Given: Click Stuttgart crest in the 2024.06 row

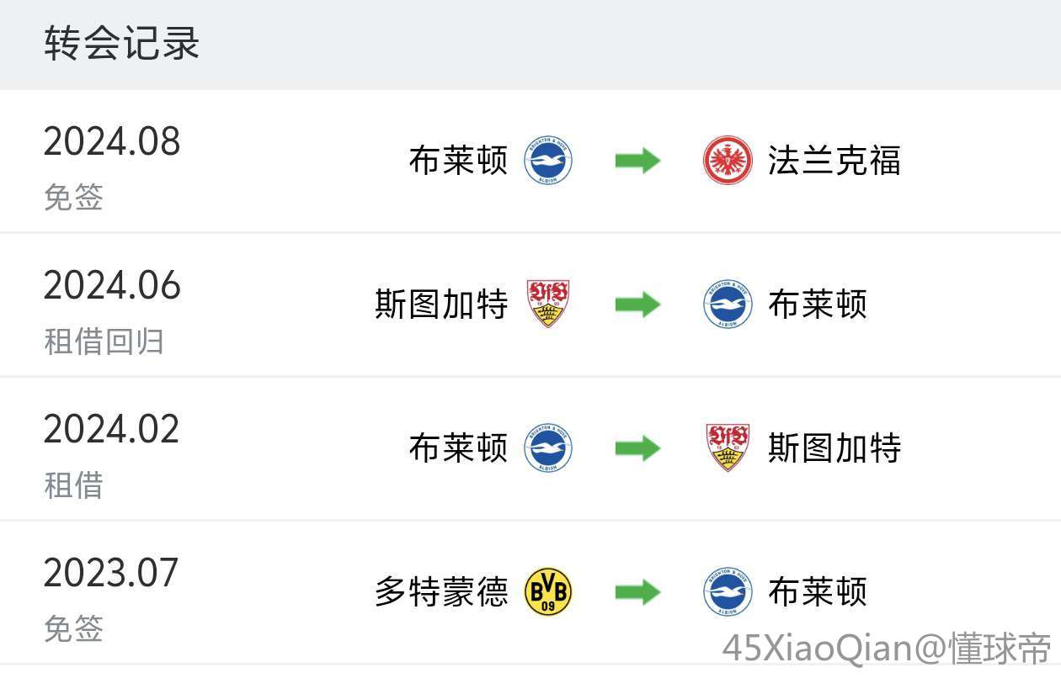Looking at the screenshot, I should [548, 304].
